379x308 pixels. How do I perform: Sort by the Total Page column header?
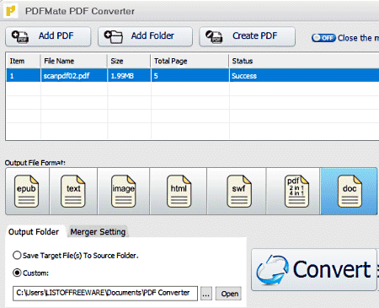tap(189, 61)
